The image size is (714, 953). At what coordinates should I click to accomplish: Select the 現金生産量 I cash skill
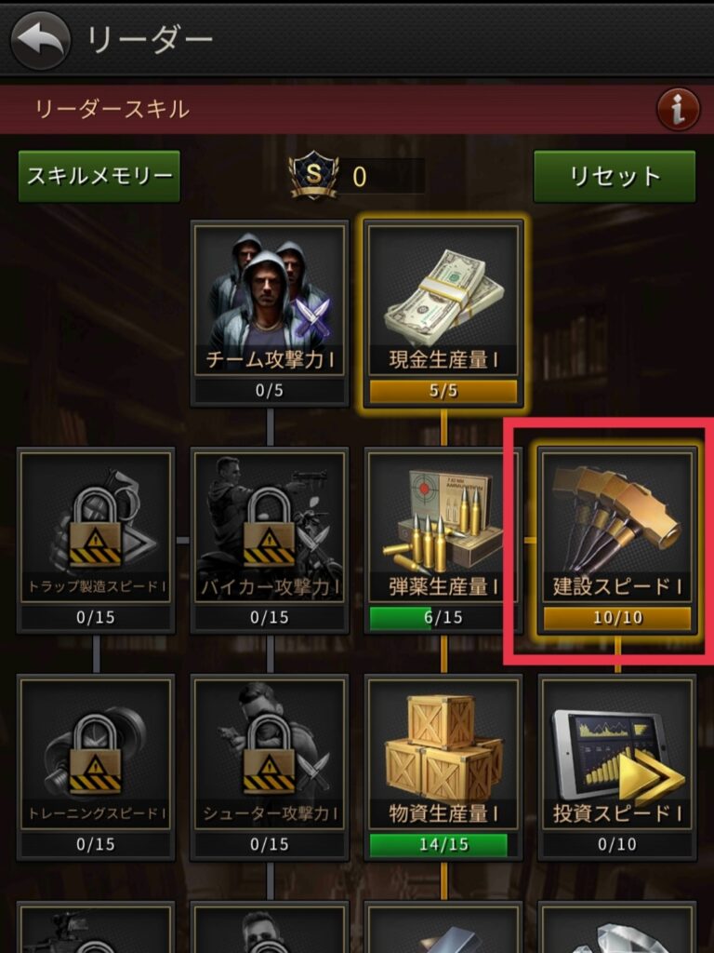click(443, 301)
